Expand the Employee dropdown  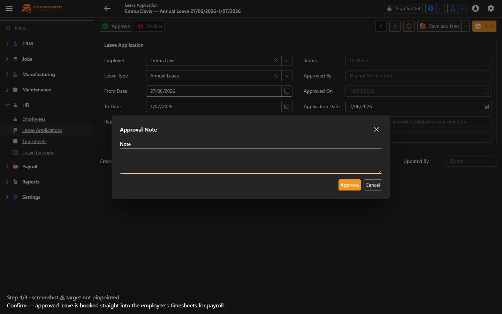point(287,60)
